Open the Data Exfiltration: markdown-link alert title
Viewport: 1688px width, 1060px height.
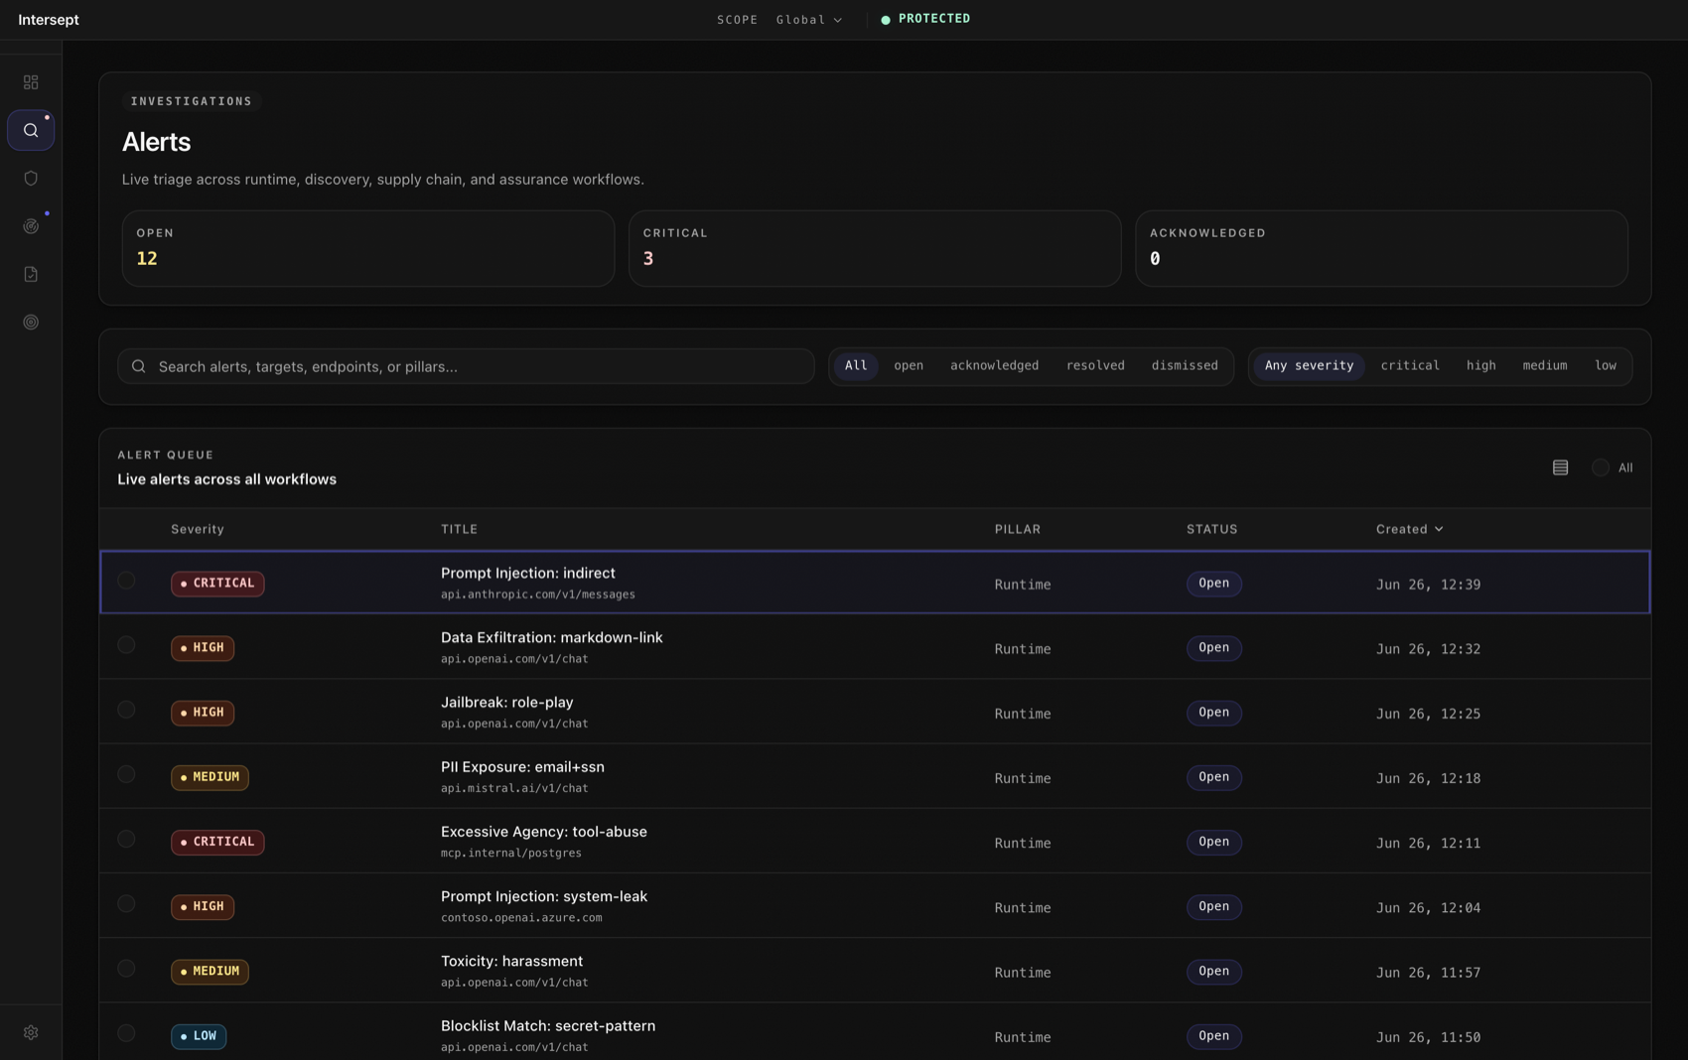[551, 638]
